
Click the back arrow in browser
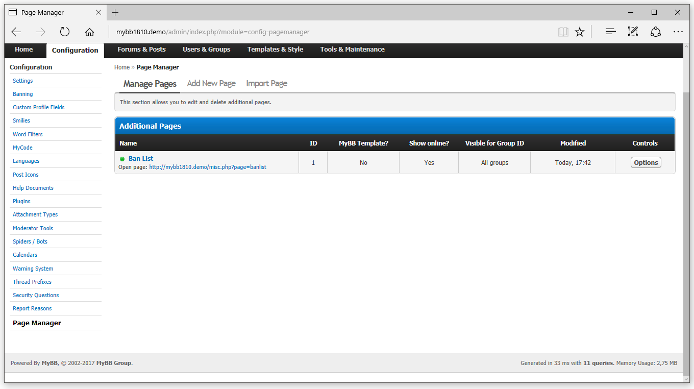[16, 32]
